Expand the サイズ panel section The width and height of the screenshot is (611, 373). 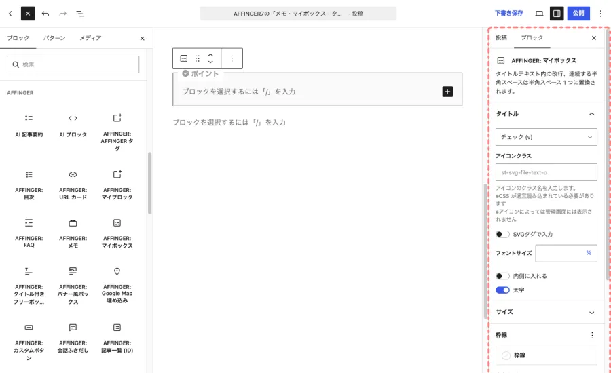click(x=546, y=312)
